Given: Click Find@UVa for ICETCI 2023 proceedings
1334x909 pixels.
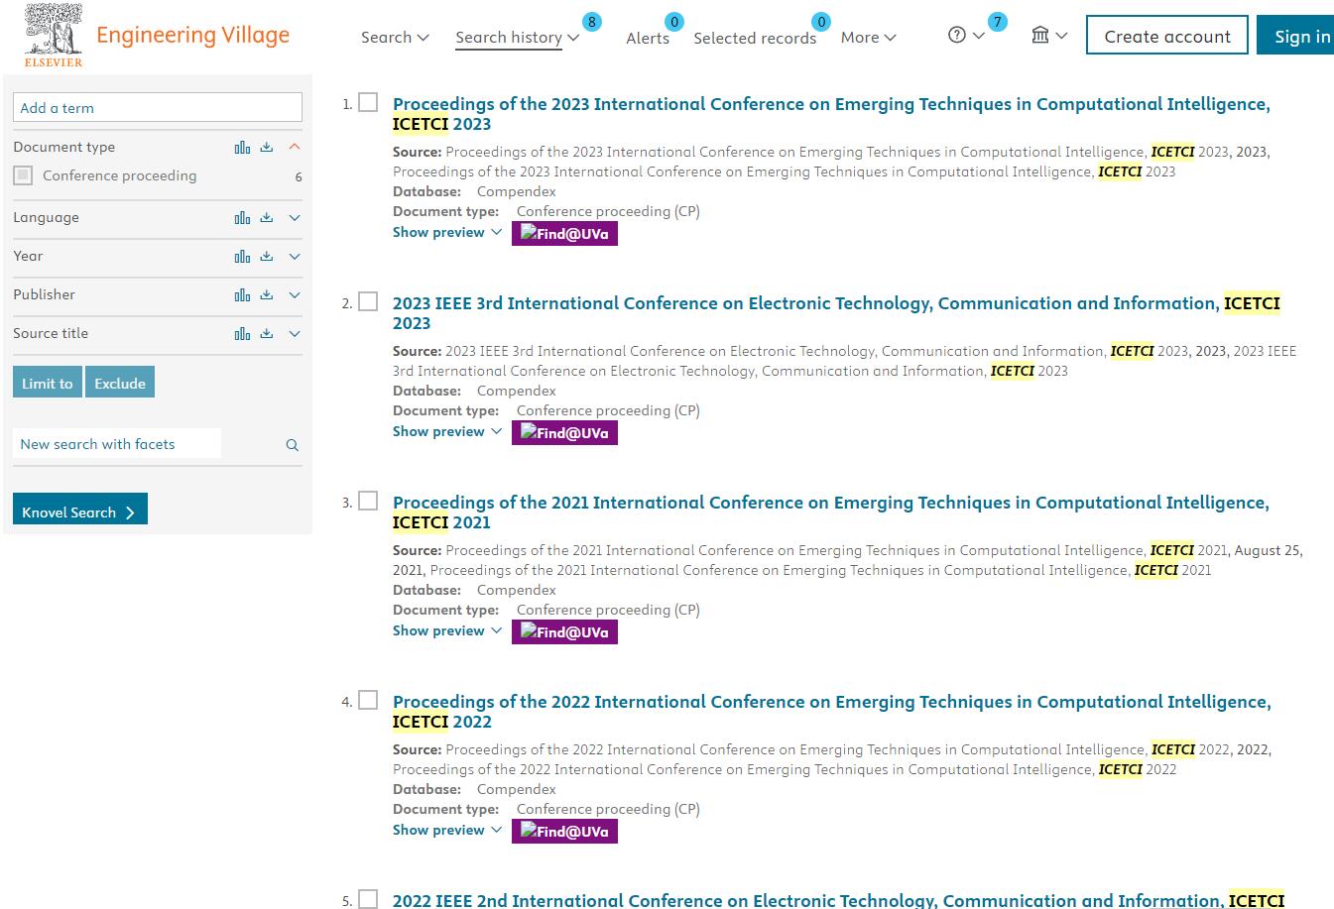Looking at the screenshot, I should (564, 233).
